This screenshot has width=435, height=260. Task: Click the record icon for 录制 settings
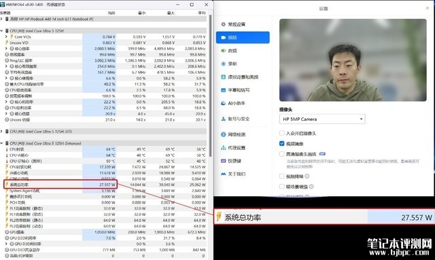[x=224, y=64]
